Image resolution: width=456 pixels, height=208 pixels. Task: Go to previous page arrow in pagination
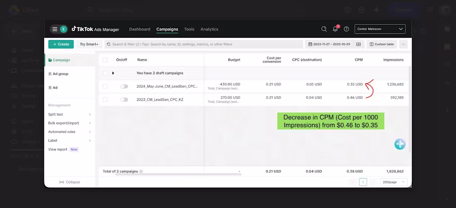[353, 182]
